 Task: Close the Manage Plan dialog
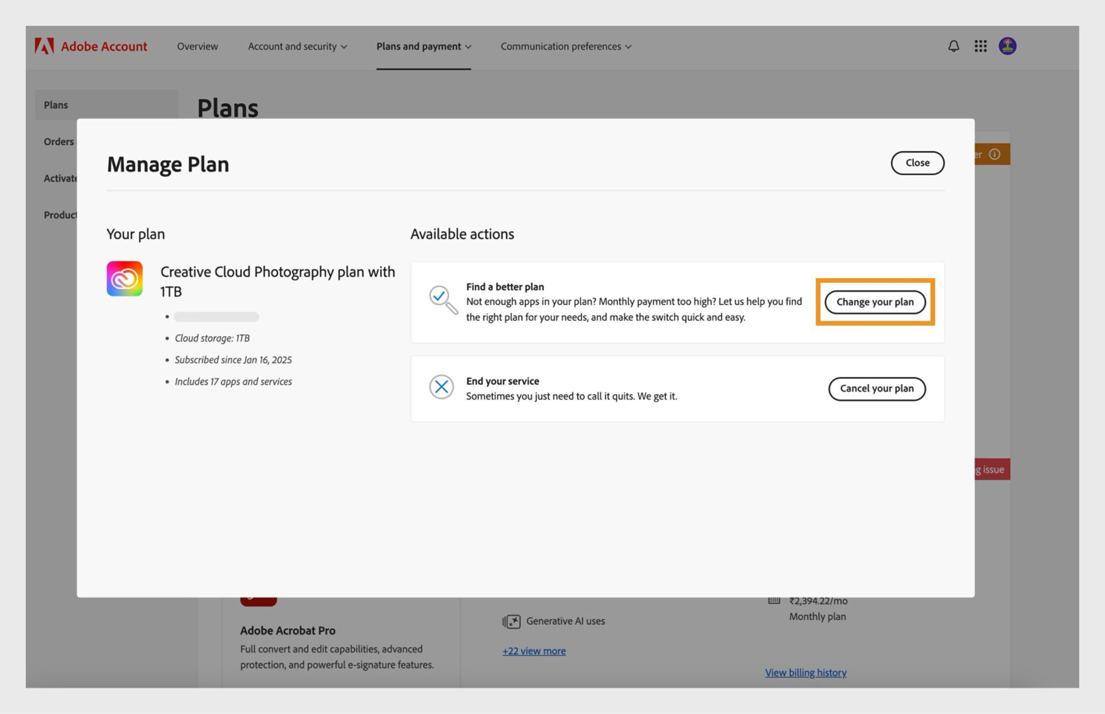coord(917,163)
